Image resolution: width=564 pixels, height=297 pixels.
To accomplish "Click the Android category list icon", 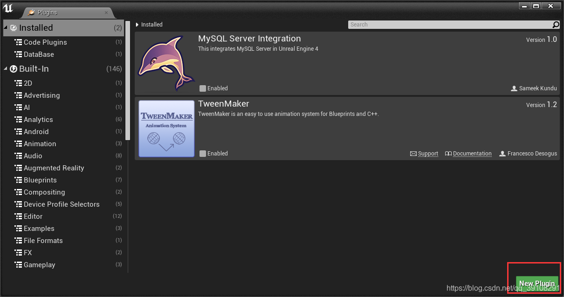I will pyautogui.click(x=18, y=132).
